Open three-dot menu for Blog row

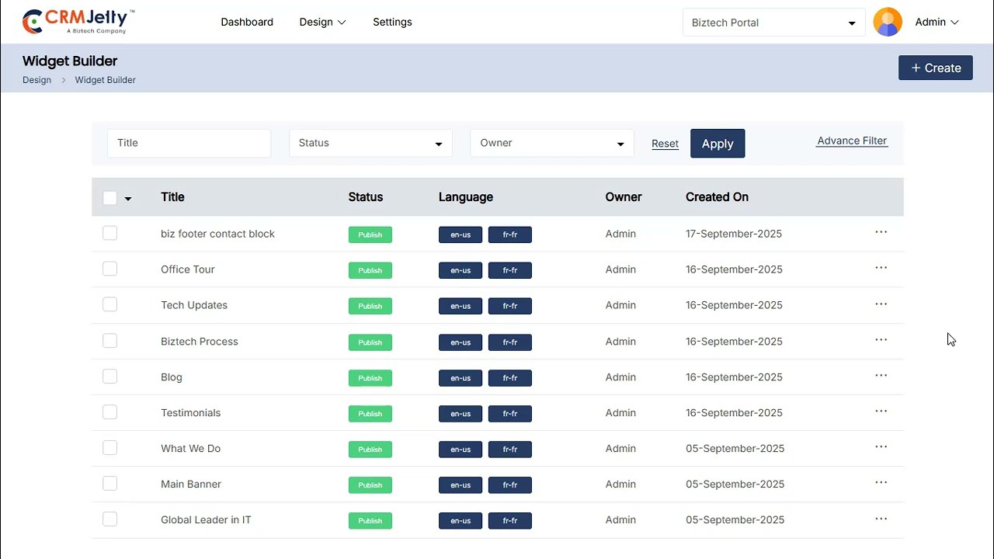(x=881, y=376)
